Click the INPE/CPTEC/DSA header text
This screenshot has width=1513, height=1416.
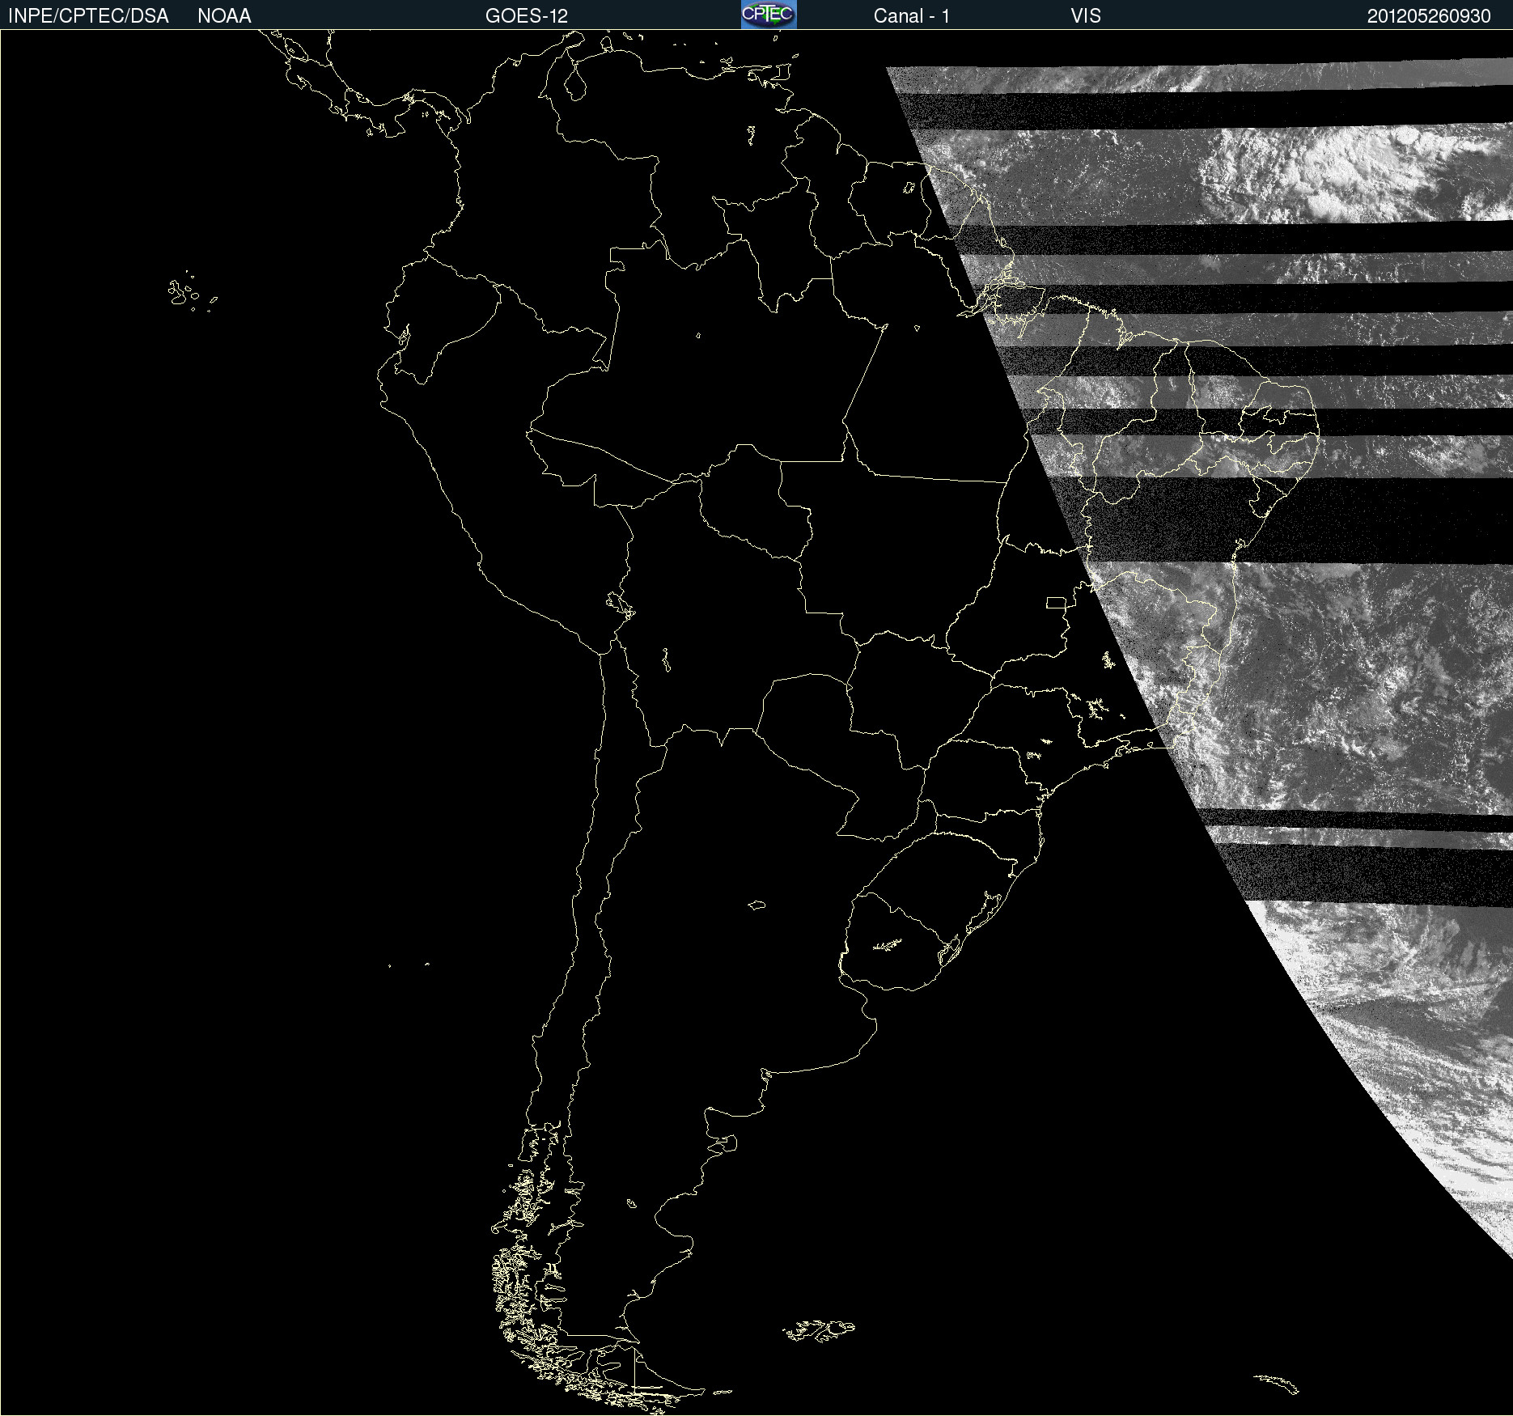click(x=88, y=16)
